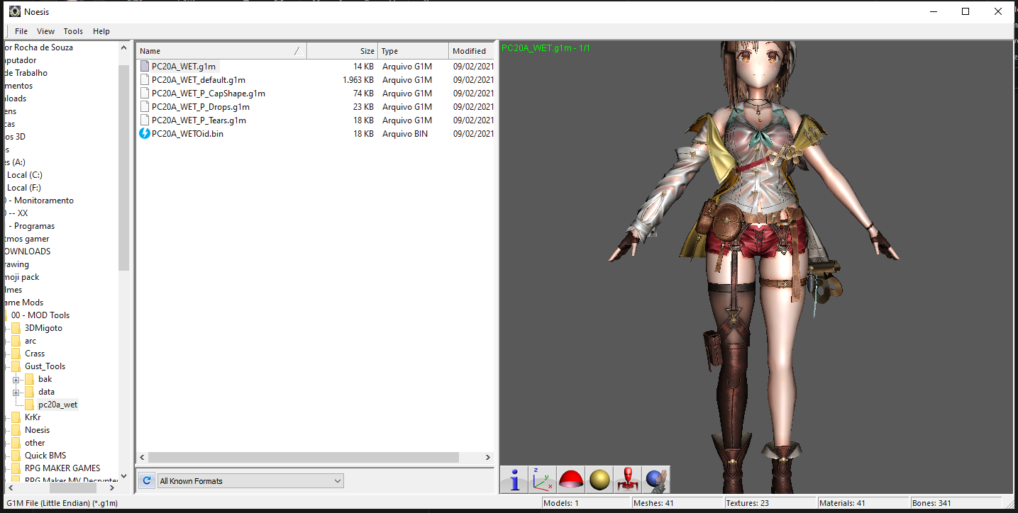
Task: Click the folder icon beside 3DMigoto
Action: (x=16, y=328)
